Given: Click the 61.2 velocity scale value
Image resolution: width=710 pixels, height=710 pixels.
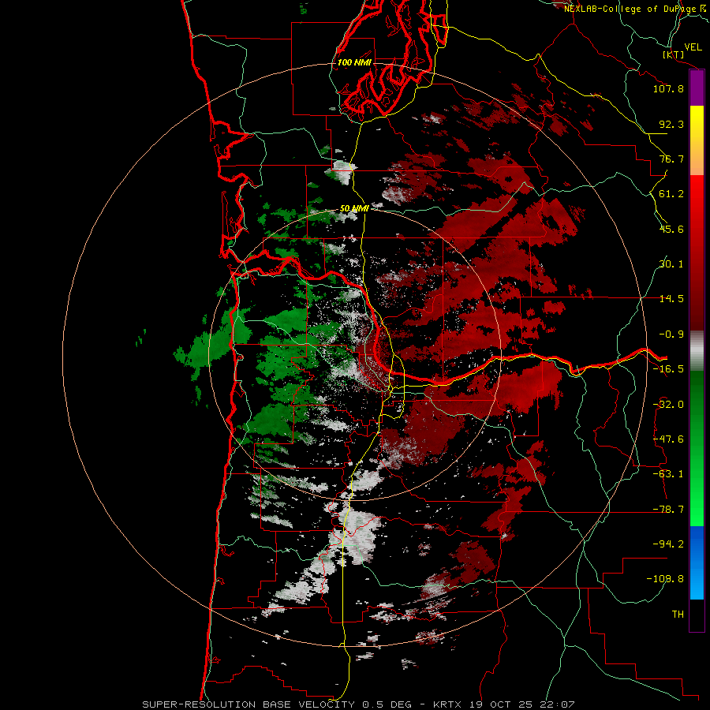Looking at the screenshot, I should 671,194.
